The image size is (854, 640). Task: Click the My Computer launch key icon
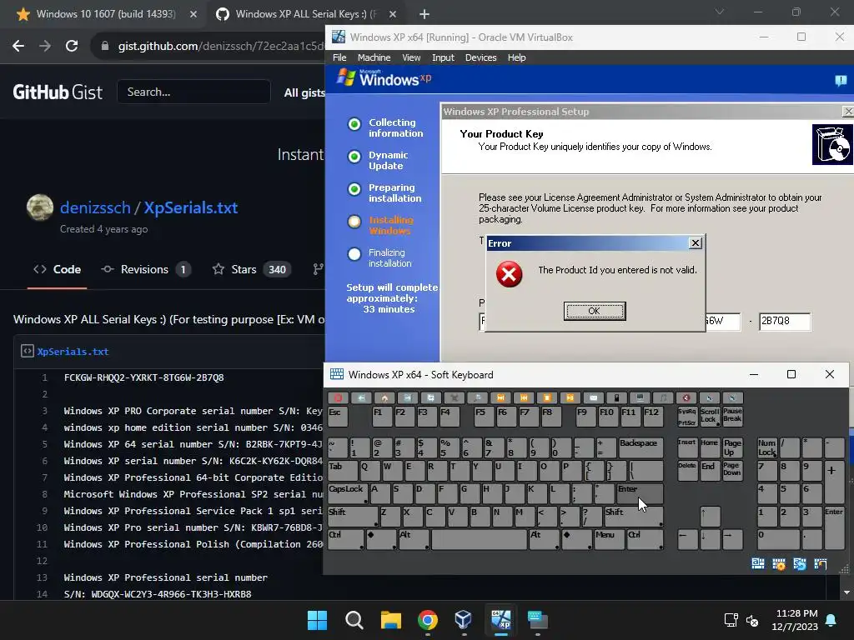tap(640, 397)
